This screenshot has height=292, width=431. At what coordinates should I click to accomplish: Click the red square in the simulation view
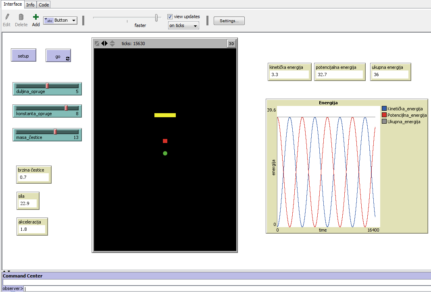click(165, 141)
